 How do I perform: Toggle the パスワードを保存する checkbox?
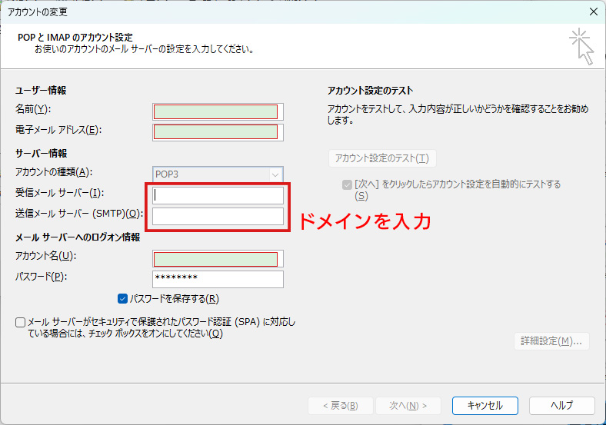coord(123,299)
